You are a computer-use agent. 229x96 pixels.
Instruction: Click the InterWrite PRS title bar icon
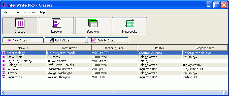4,5
